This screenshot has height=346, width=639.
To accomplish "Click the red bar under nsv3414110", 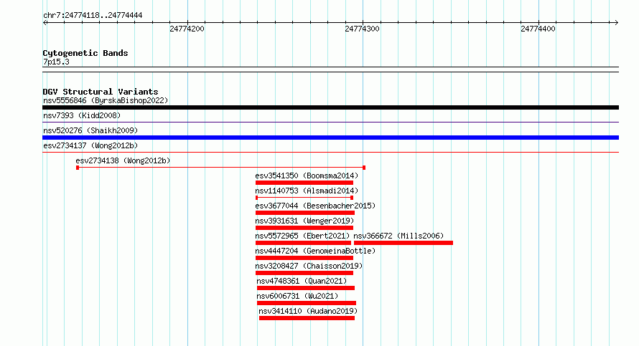I will click(307, 318).
